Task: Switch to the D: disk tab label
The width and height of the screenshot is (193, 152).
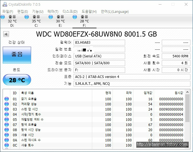Action: point(12,25)
